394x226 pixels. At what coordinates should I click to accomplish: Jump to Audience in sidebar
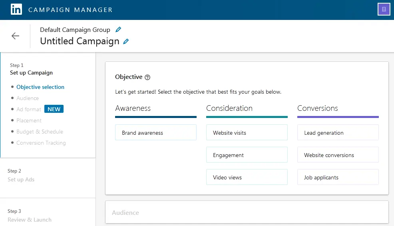tap(28, 98)
